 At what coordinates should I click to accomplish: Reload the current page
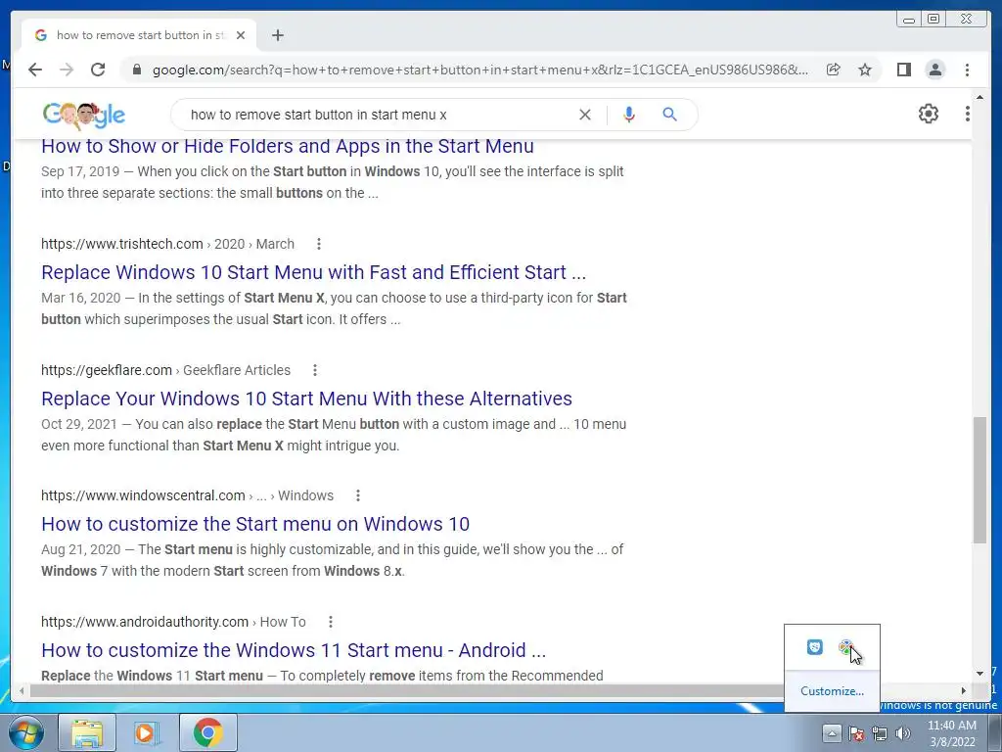click(x=98, y=70)
